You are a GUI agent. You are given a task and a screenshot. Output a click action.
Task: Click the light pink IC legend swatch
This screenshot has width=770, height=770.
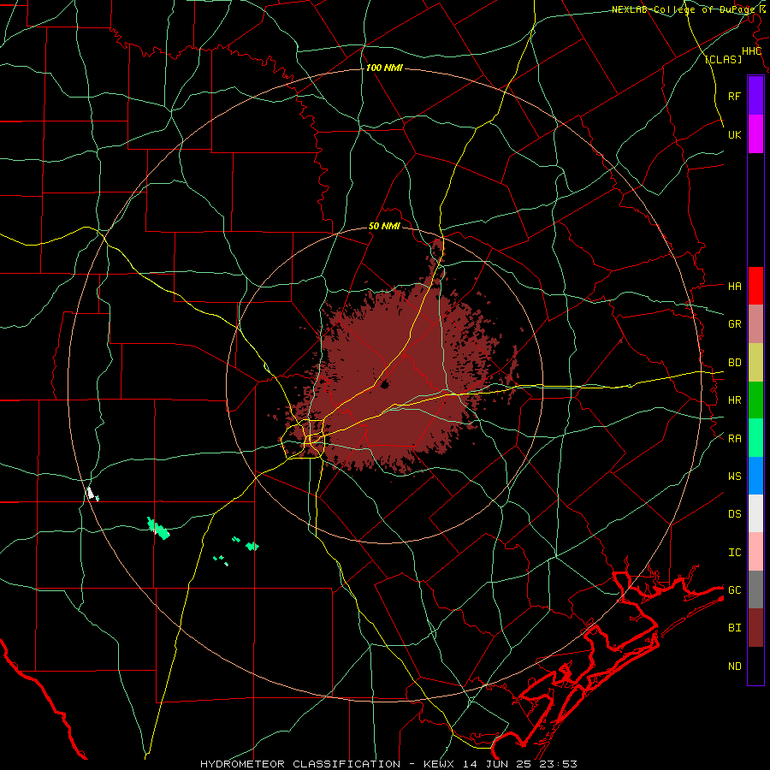[755, 552]
